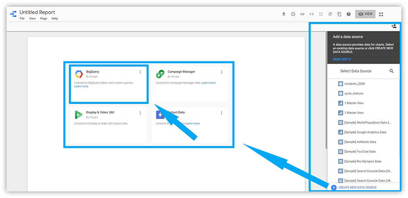Click the Display & Video 360 icon
Image resolution: width=408 pixels, height=198 pixels.
point(78,115)
